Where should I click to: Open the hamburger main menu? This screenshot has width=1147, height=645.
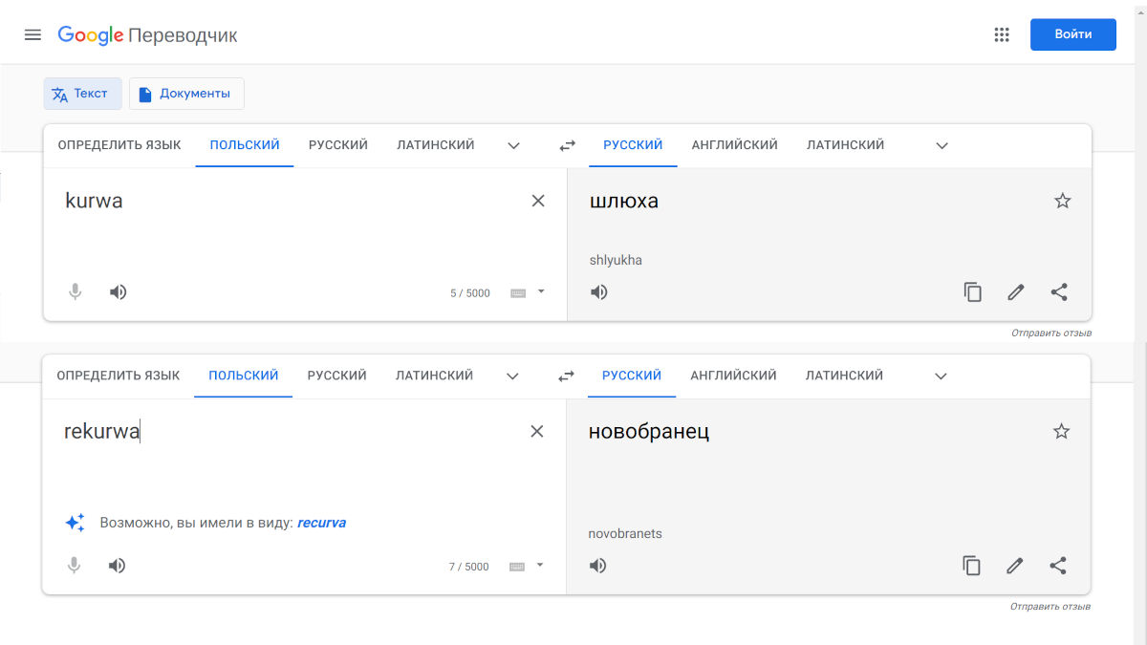(x=32, y=34)
